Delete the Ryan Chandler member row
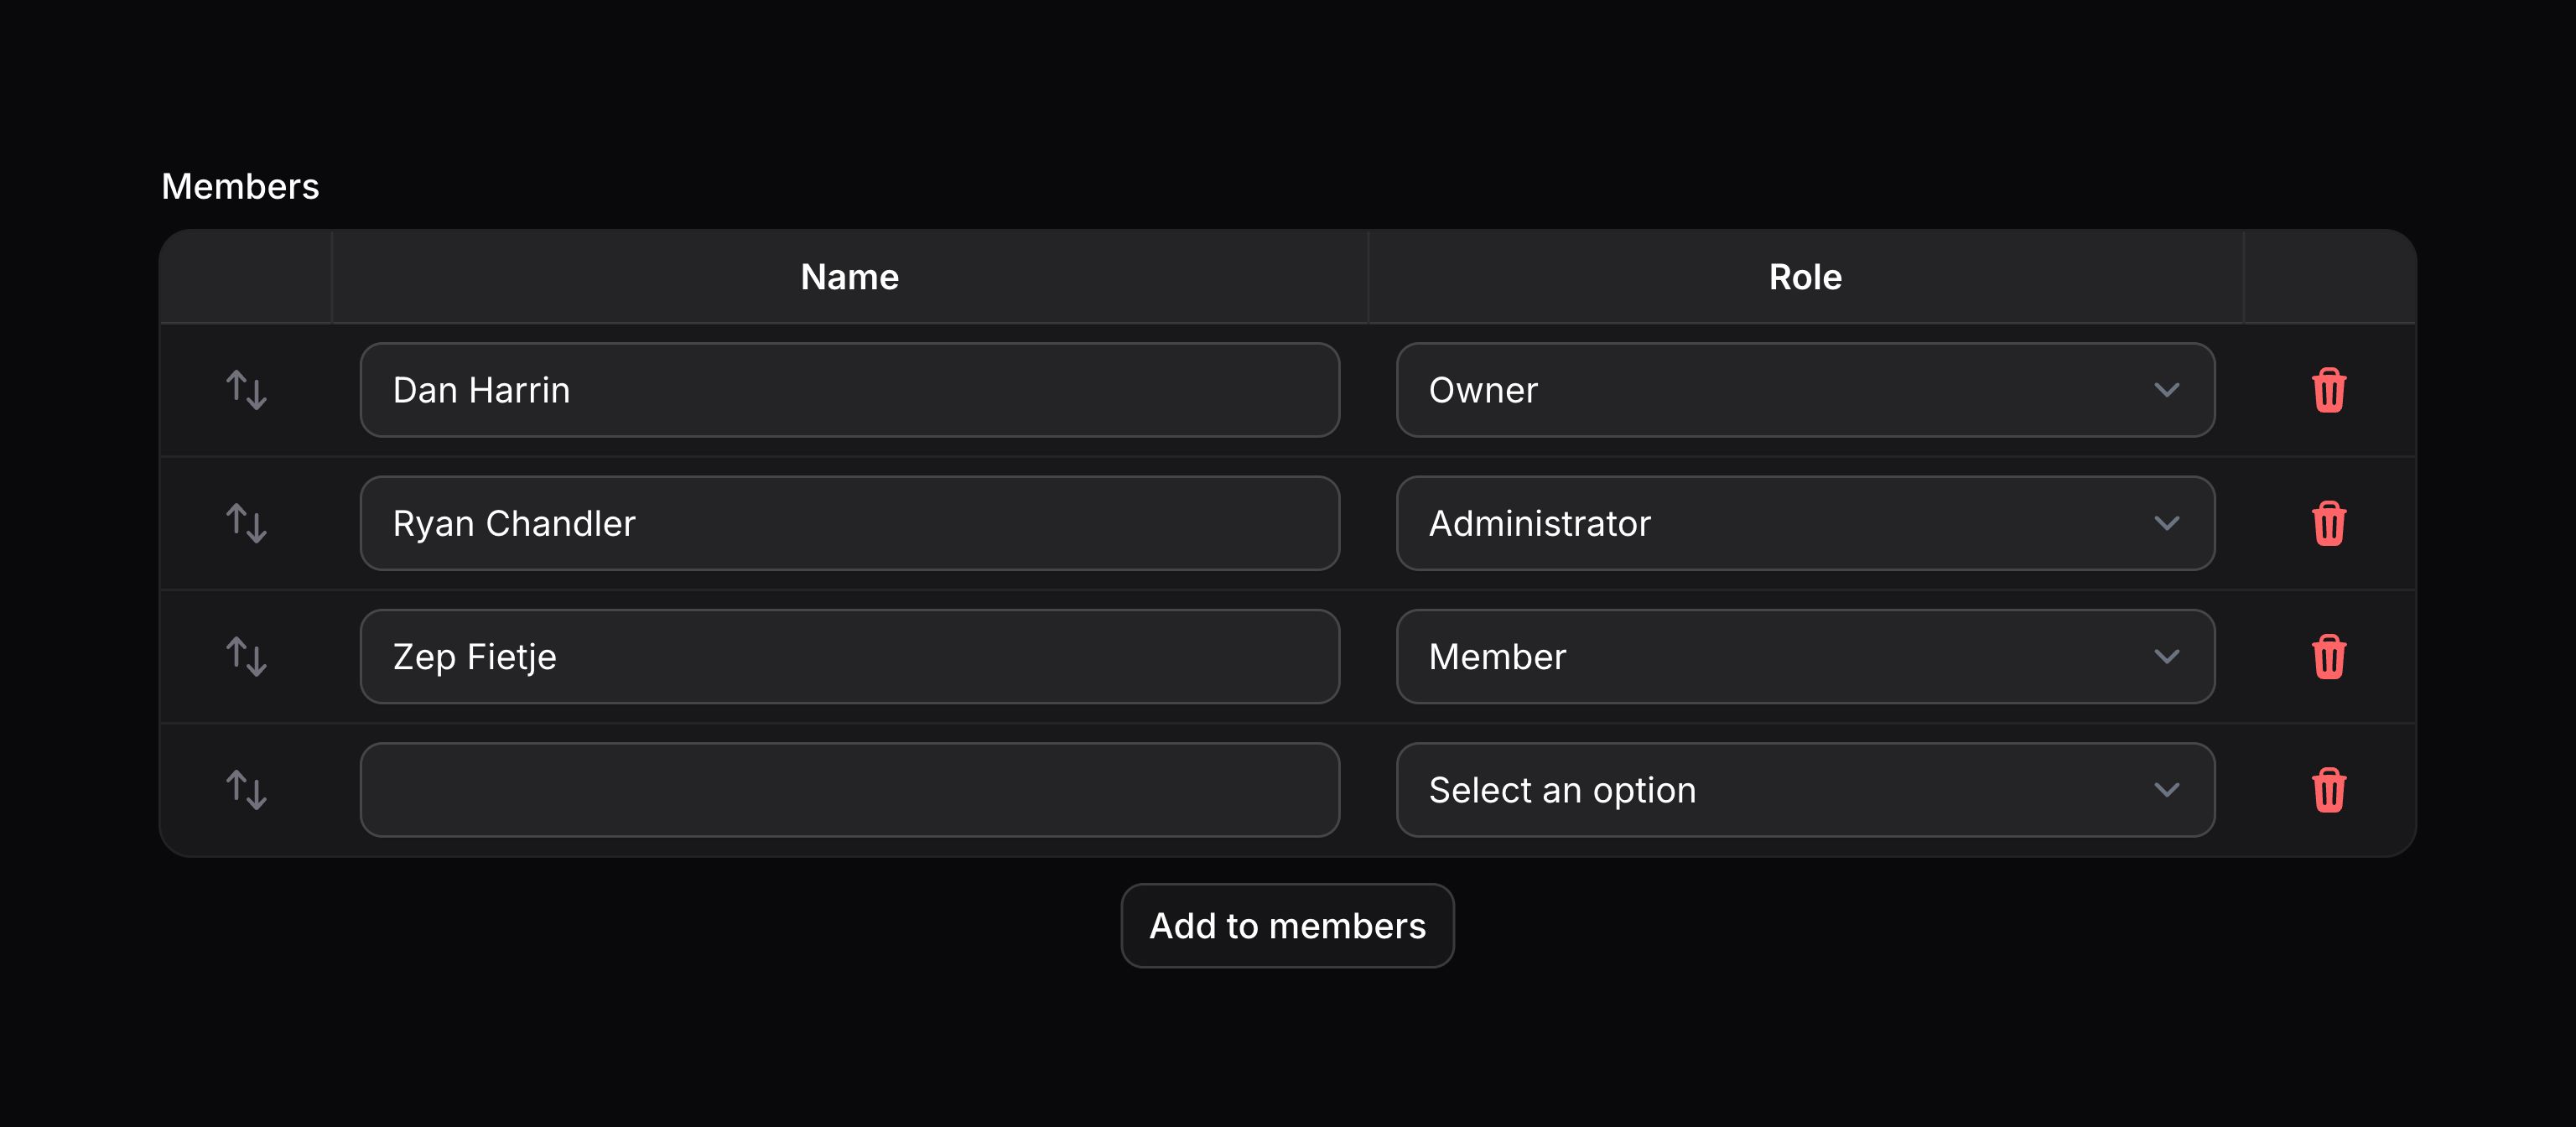 coord(2330,523)
